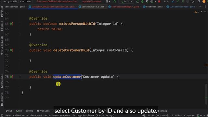
Task: Go to next highlighted error arrow
Action: point(205,12)
